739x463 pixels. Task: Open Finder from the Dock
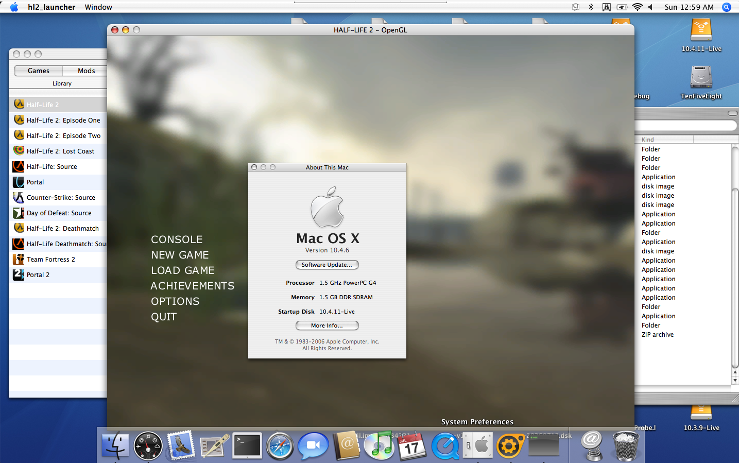click(115, 445)
